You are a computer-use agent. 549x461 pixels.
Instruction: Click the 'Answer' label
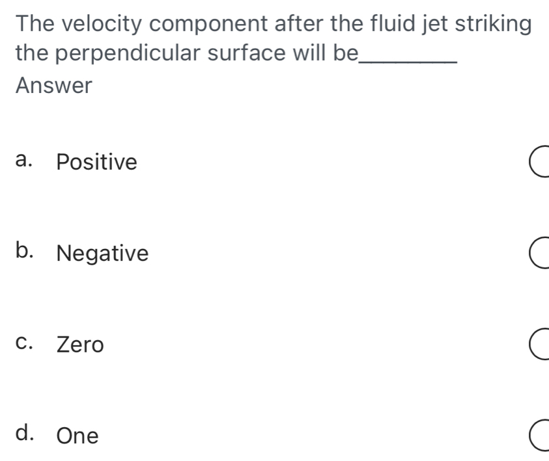point(55,85)
